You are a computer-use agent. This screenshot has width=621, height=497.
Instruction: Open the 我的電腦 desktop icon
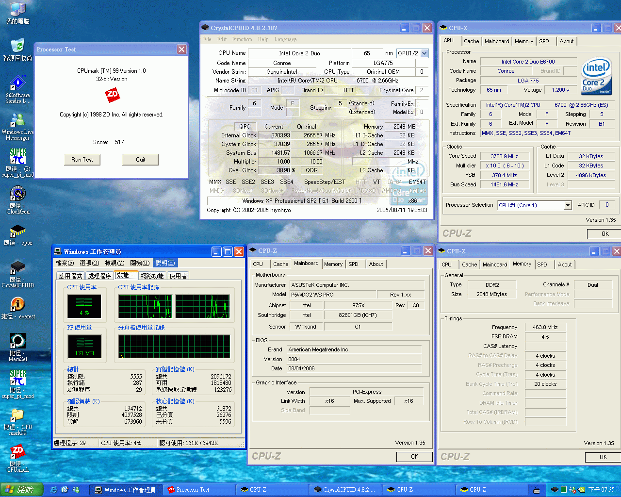pos(17,13)
